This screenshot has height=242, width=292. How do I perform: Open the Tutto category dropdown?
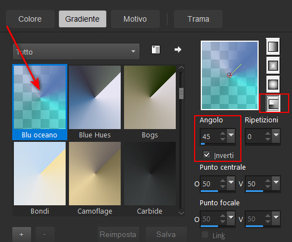(76, 52)
